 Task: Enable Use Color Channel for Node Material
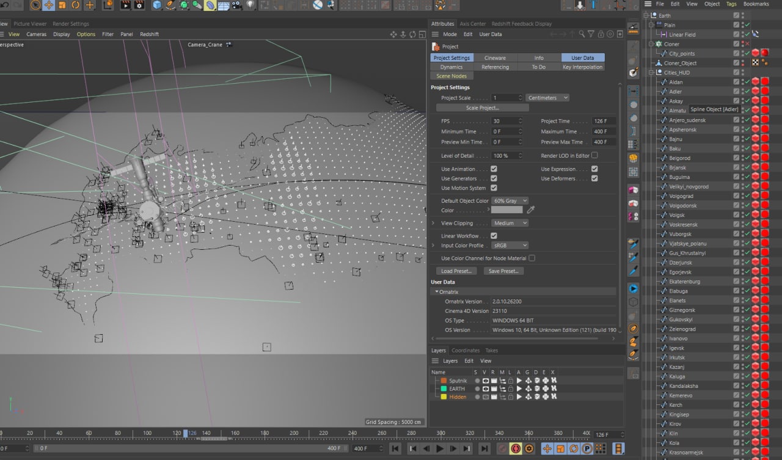pyautogui.click(x=532, y=258)
